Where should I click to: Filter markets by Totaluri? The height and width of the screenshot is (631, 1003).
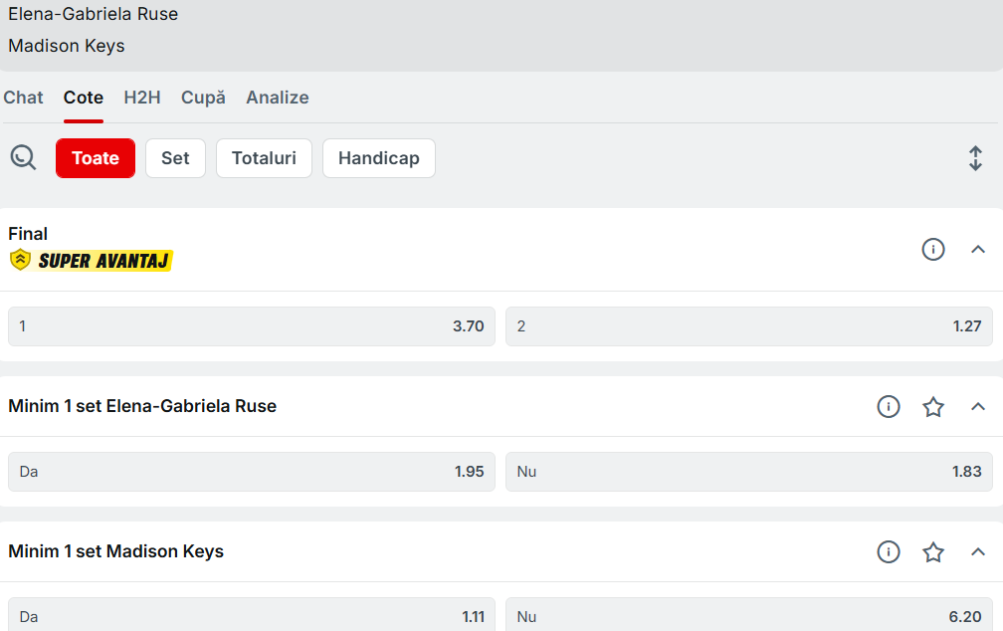[x=264, y=158]
